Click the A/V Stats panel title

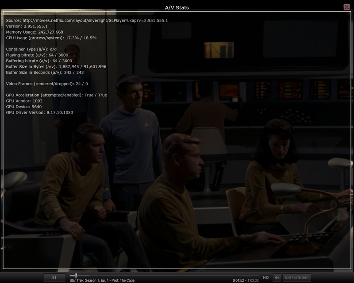[177, 6]
